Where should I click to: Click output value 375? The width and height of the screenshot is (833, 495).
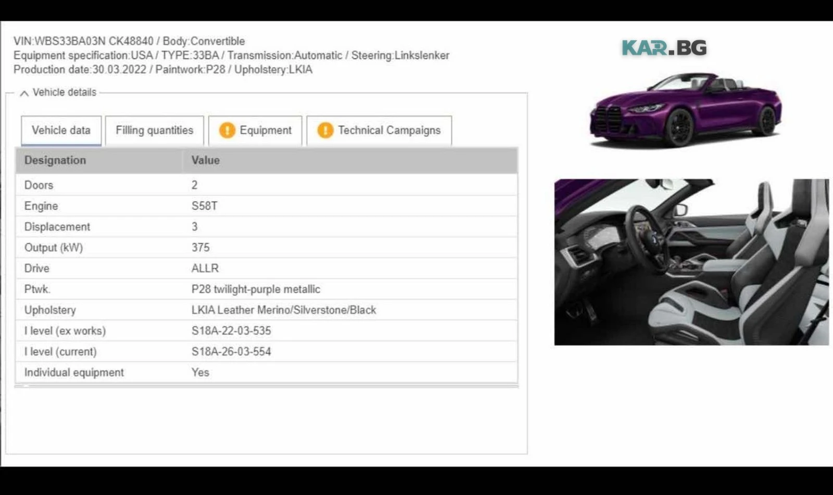[200, 248]
